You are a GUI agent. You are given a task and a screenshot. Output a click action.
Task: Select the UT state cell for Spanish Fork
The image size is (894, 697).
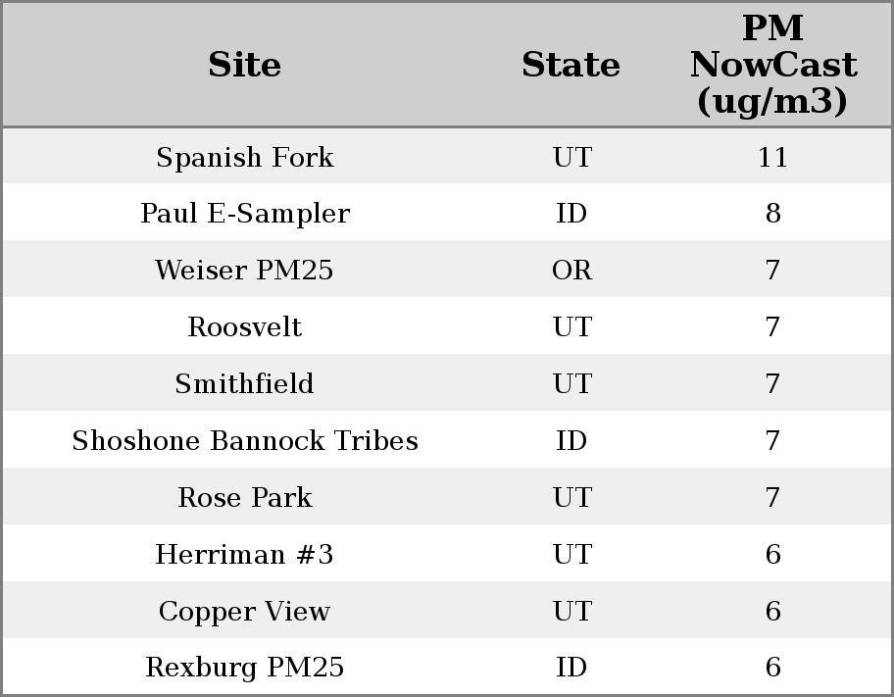(x=571, y=157)
